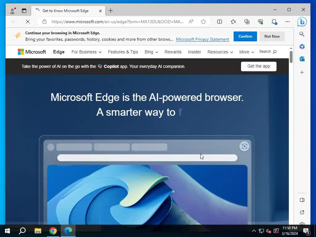Click Edge logo hero illustration
This screenshot has width=316, height=237.
pyautogui.click(x=147, y=194)
